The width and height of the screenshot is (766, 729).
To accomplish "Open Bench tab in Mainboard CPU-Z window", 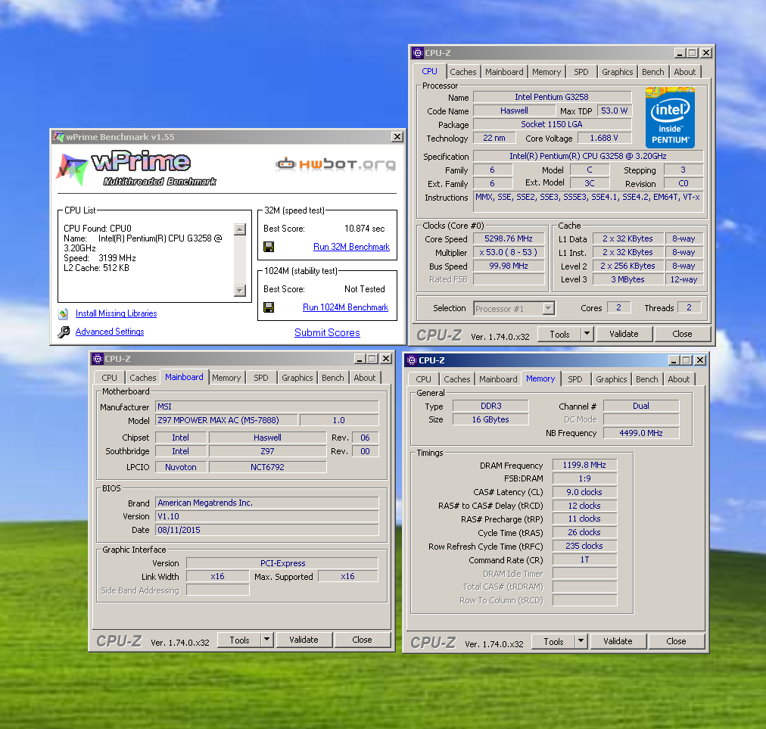I will coord(333,378).
